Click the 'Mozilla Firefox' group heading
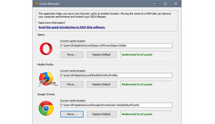The image size is (215, 124). pos(45,65)
